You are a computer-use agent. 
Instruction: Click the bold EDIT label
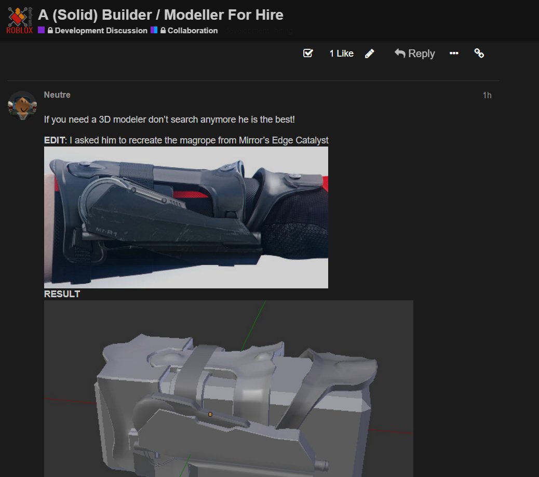(x=55, y=140)
